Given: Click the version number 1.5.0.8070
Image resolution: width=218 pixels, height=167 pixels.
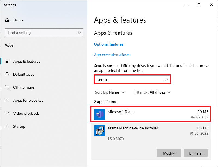Looking at the screenshot, I should [116, 139].
